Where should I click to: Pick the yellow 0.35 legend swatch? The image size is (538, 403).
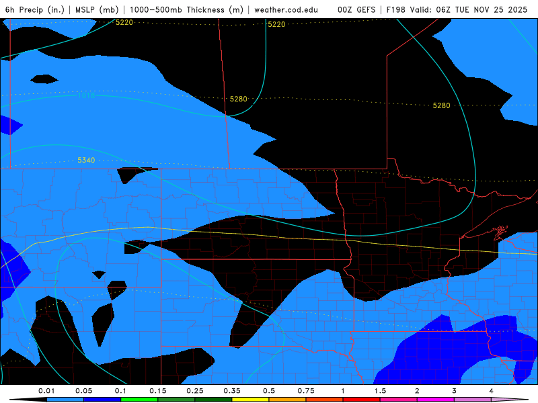[250, 400]
